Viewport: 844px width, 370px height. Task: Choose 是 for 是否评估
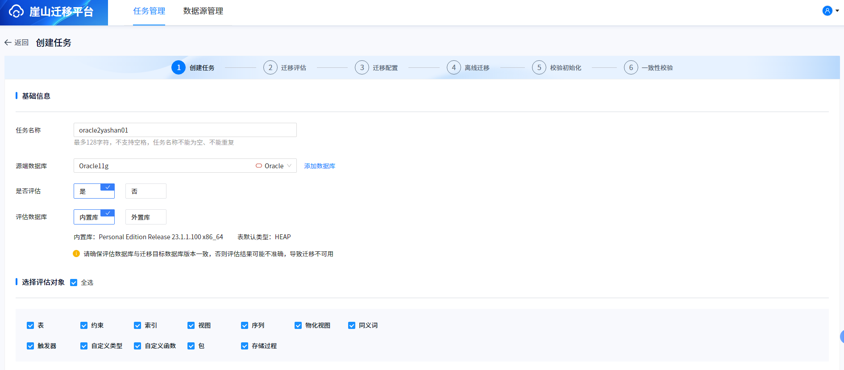coord(94,191)
